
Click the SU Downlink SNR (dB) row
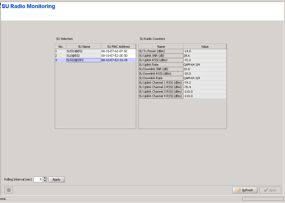[x=161, y=69]
